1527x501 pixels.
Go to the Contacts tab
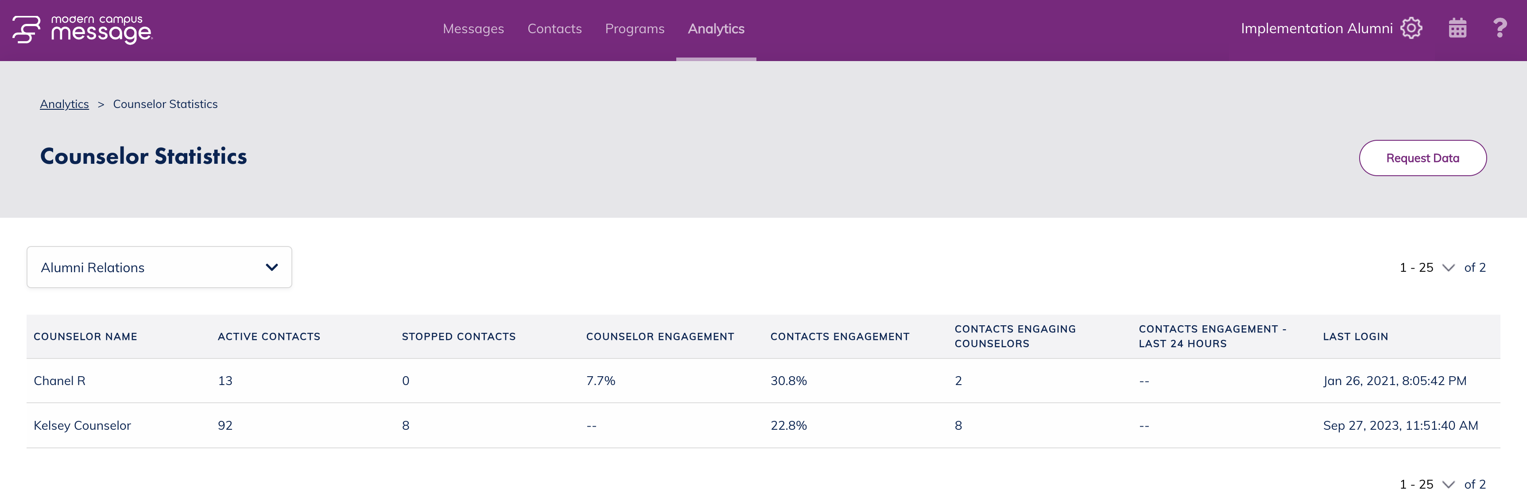554,28
